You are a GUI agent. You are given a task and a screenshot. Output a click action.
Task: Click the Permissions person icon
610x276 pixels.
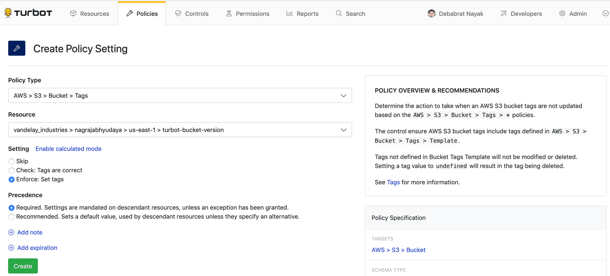[x=229, y=13]
